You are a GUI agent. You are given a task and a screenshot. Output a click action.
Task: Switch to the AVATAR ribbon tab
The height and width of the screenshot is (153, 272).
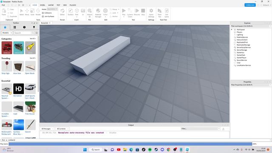(51, 5)
